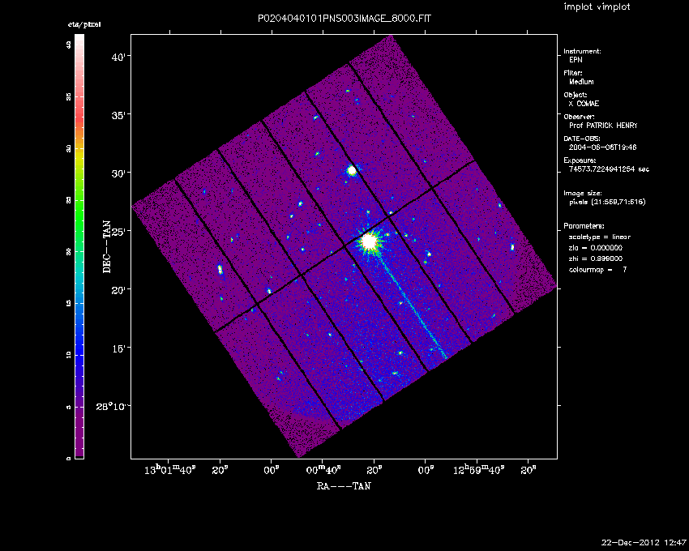Click the timestamp 22-Dec-2012 12:47

tap(644, 543)
